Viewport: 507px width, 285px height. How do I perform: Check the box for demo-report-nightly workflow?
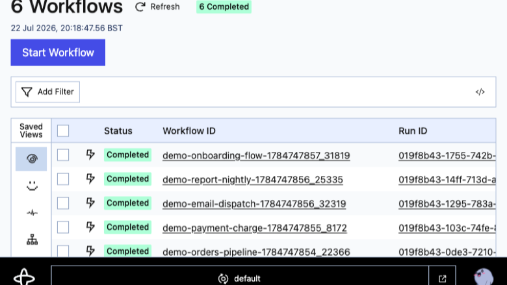[x=63, y=179]
